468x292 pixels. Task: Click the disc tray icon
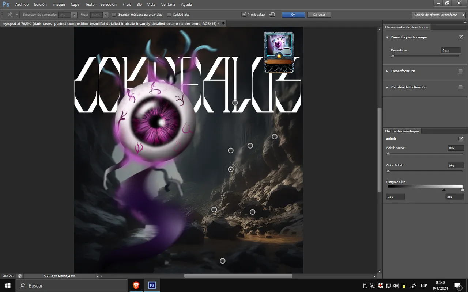(x=373, y=285)
